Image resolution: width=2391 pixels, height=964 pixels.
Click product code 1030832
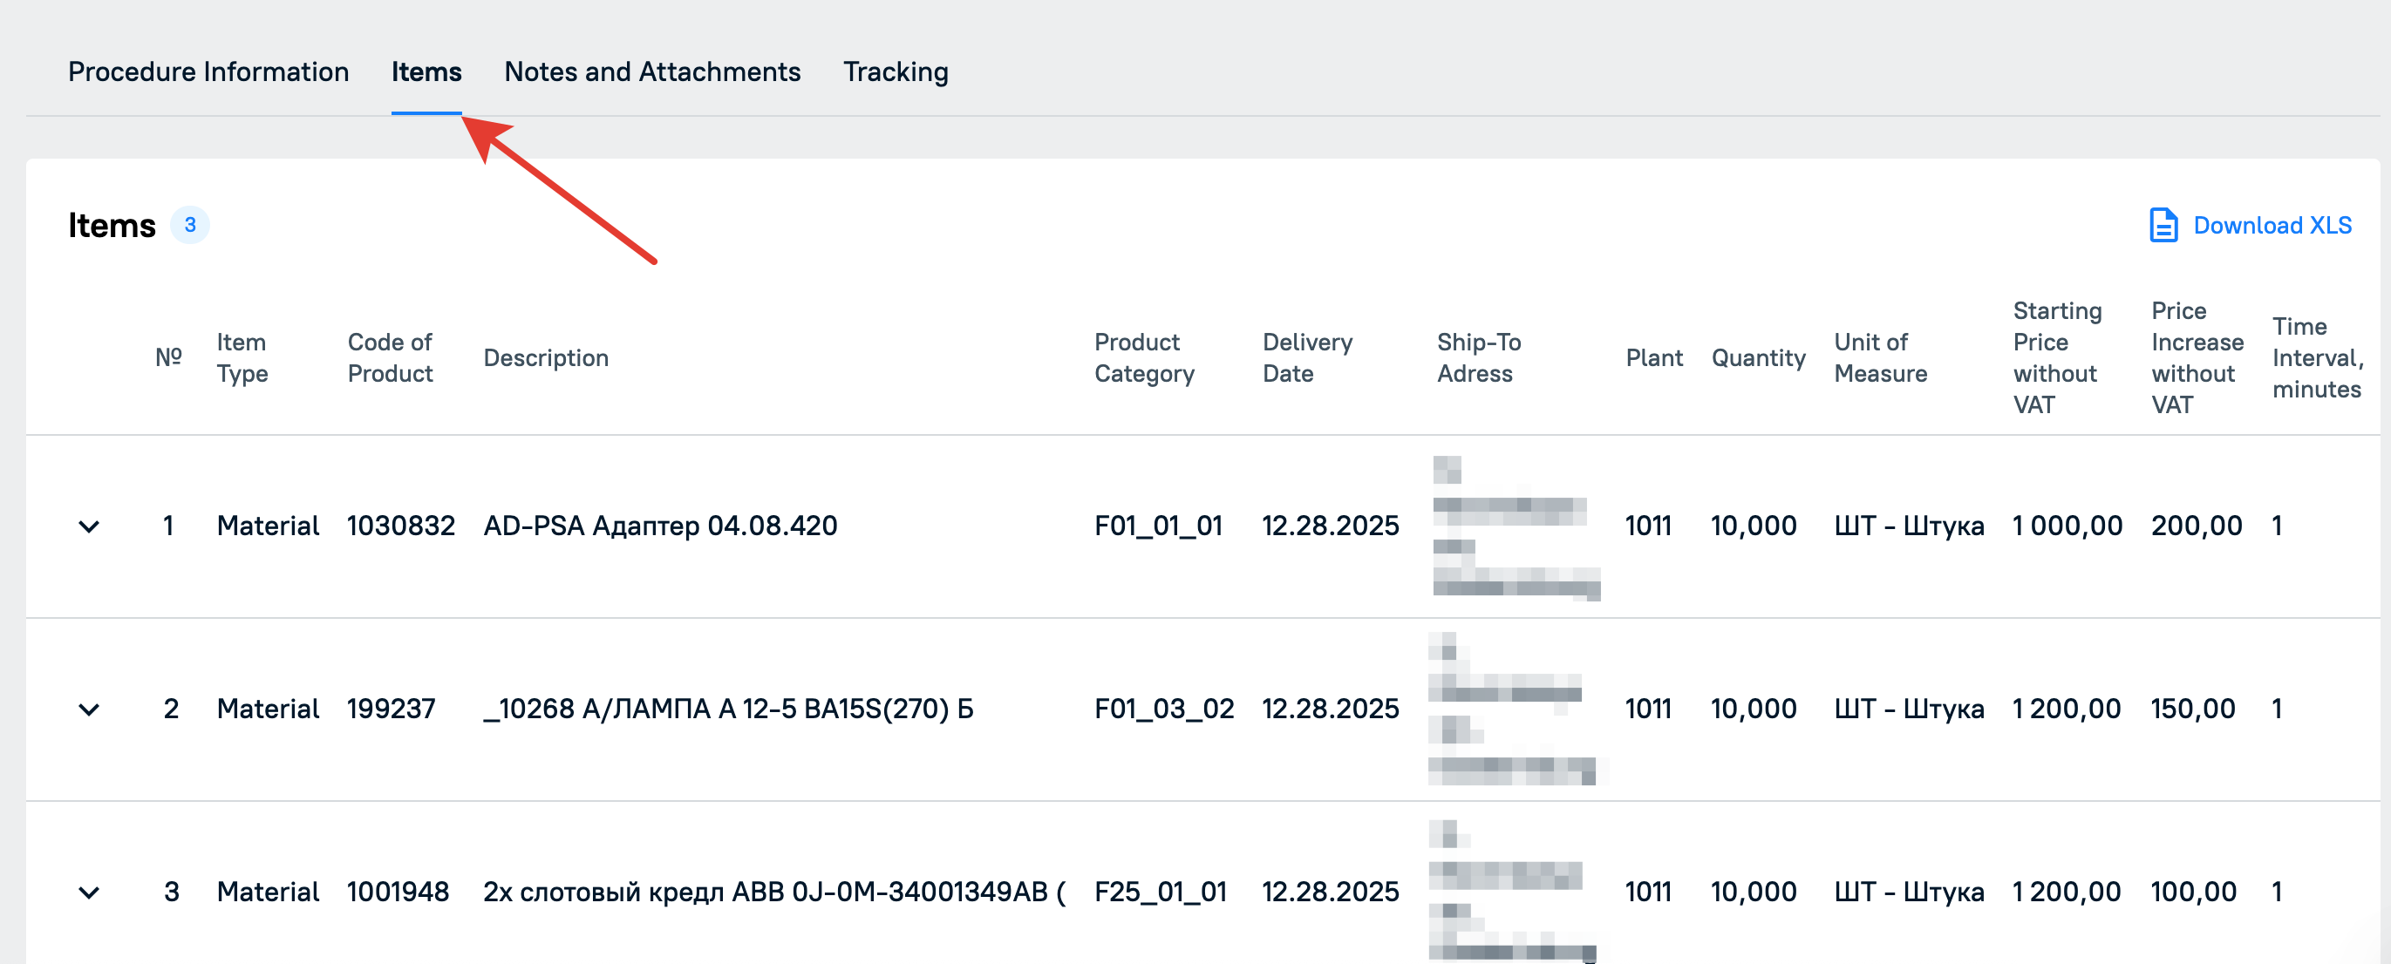click(400, 526)
